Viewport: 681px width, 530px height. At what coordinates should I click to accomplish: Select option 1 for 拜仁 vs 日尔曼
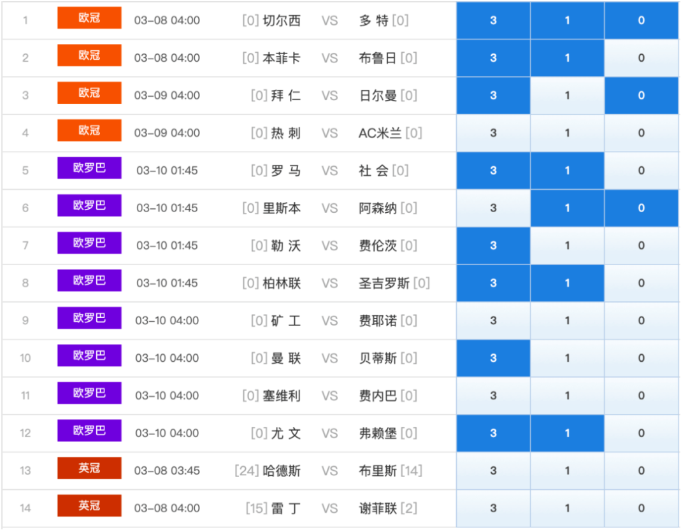[567, 96]
